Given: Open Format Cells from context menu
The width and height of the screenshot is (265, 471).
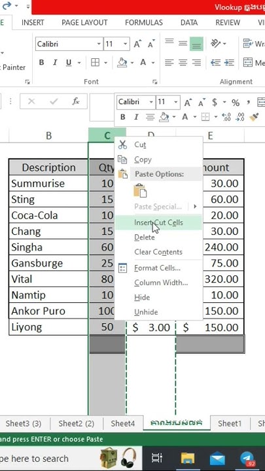Looking at the screenshot, I should (x=158, y=268).
